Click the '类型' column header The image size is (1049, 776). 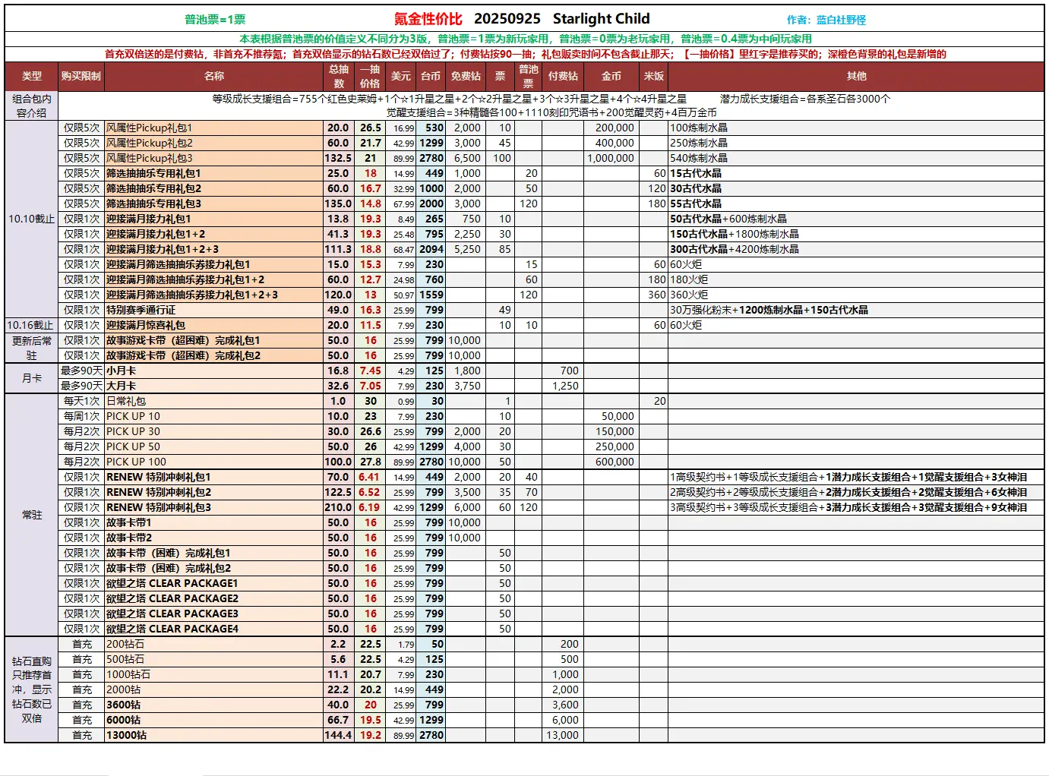click(32, 76)
